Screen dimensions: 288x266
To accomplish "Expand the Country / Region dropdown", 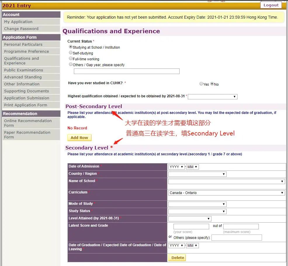I will tap(197, 174).
